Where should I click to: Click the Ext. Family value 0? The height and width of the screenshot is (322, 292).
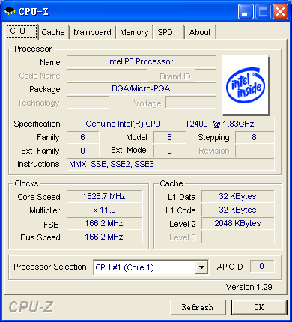[x=82, y=151]
